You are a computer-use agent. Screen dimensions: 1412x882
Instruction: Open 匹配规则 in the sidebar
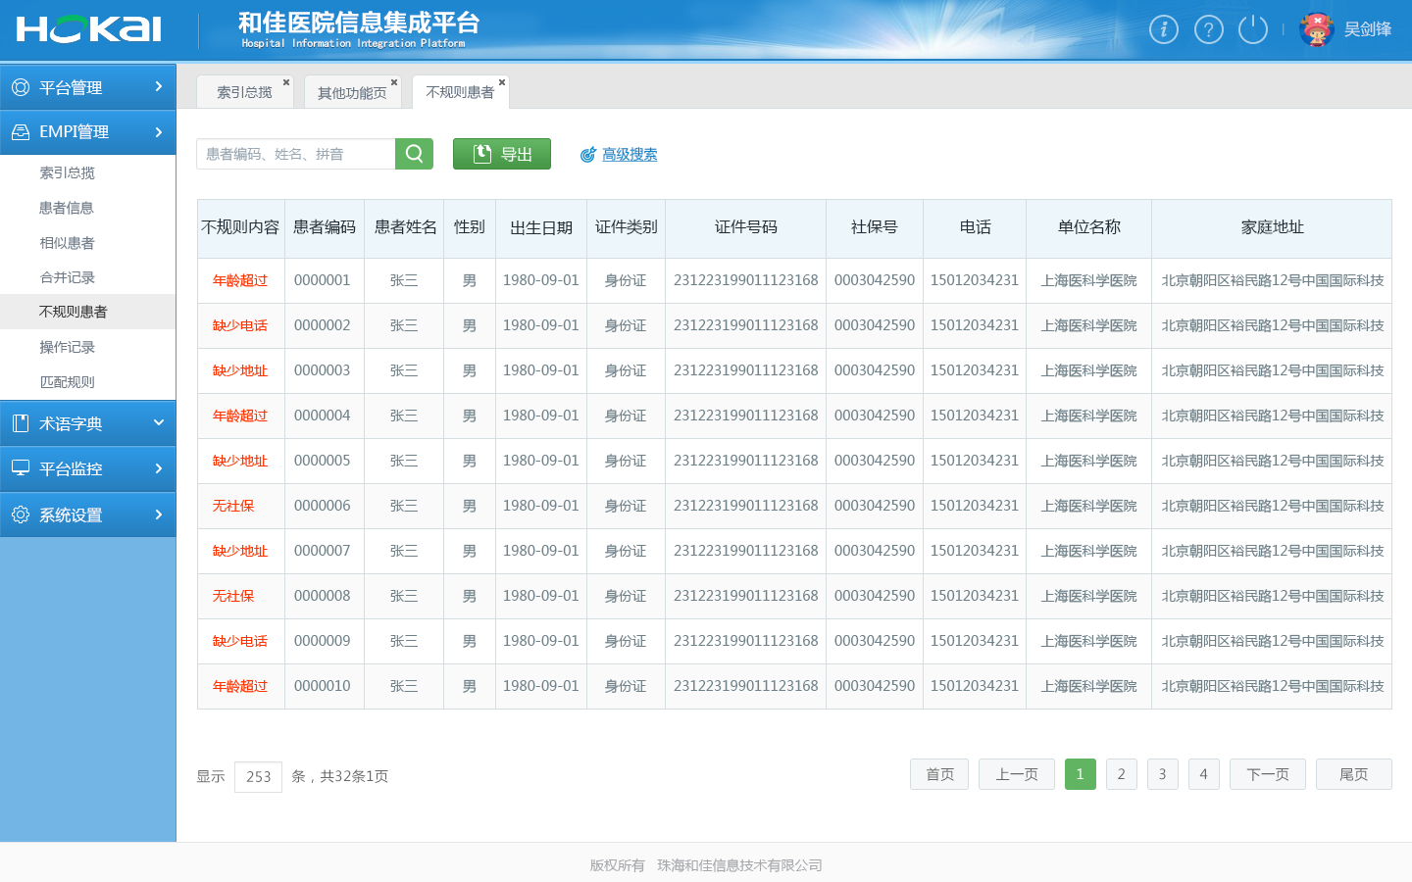(67, 382)
